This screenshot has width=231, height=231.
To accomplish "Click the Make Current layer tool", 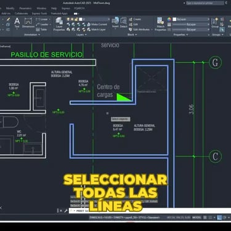I will click(x=97, y=24).
